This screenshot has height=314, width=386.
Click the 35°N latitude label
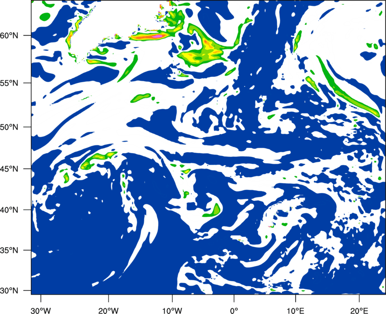[x=9, y=250]
